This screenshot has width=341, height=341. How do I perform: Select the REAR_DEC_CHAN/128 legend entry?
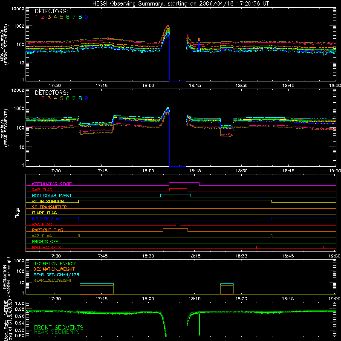click(x=56, y=275)
